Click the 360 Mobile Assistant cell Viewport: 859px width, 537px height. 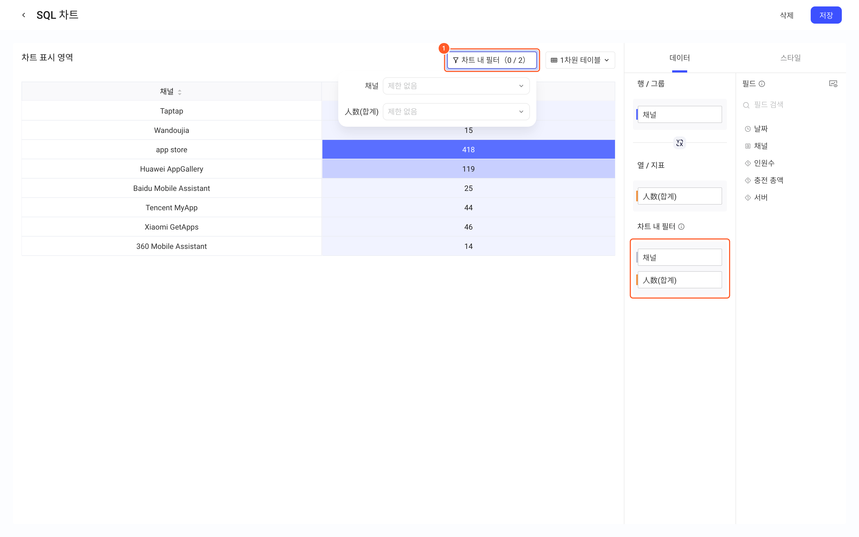click(x=172, y=246)
